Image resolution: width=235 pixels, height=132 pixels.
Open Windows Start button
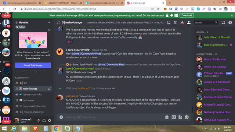(4, 129)
